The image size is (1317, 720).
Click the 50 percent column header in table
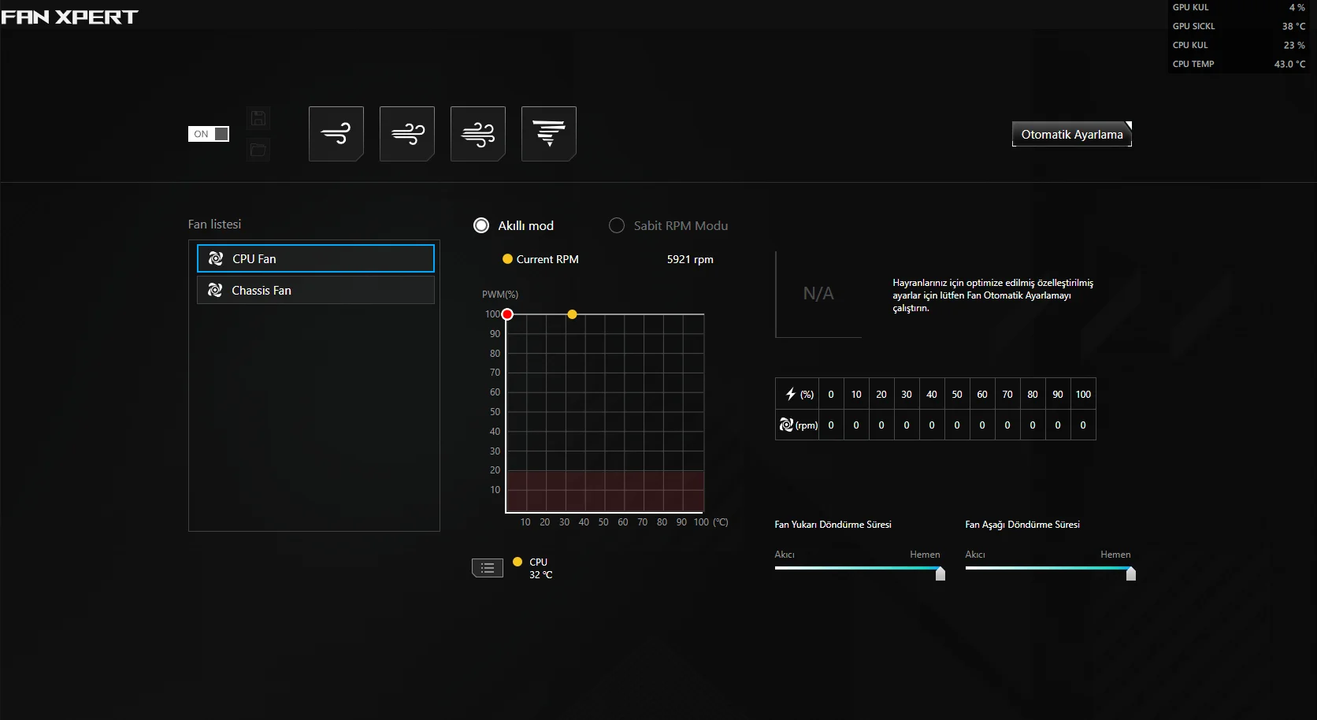pos(957,394)
